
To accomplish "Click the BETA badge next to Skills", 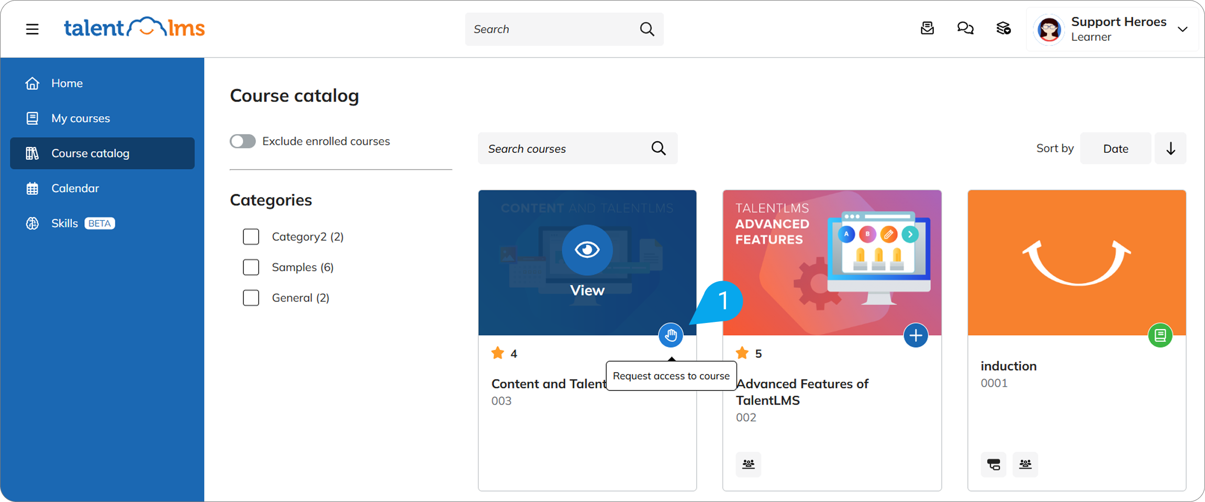I will click(x=99, y=224).
